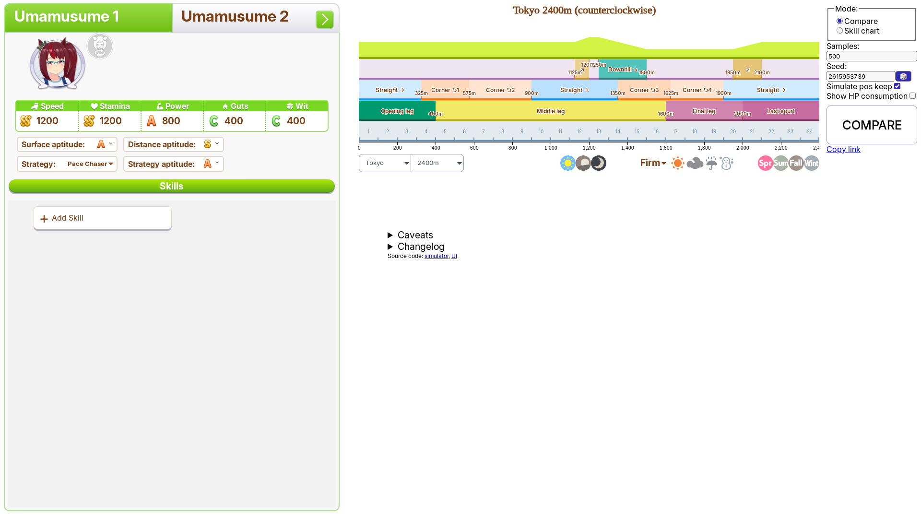Viewport: 921px width, 518px height.
Task: Click the reset character icon beside portrait
Action: coord(100,47)
